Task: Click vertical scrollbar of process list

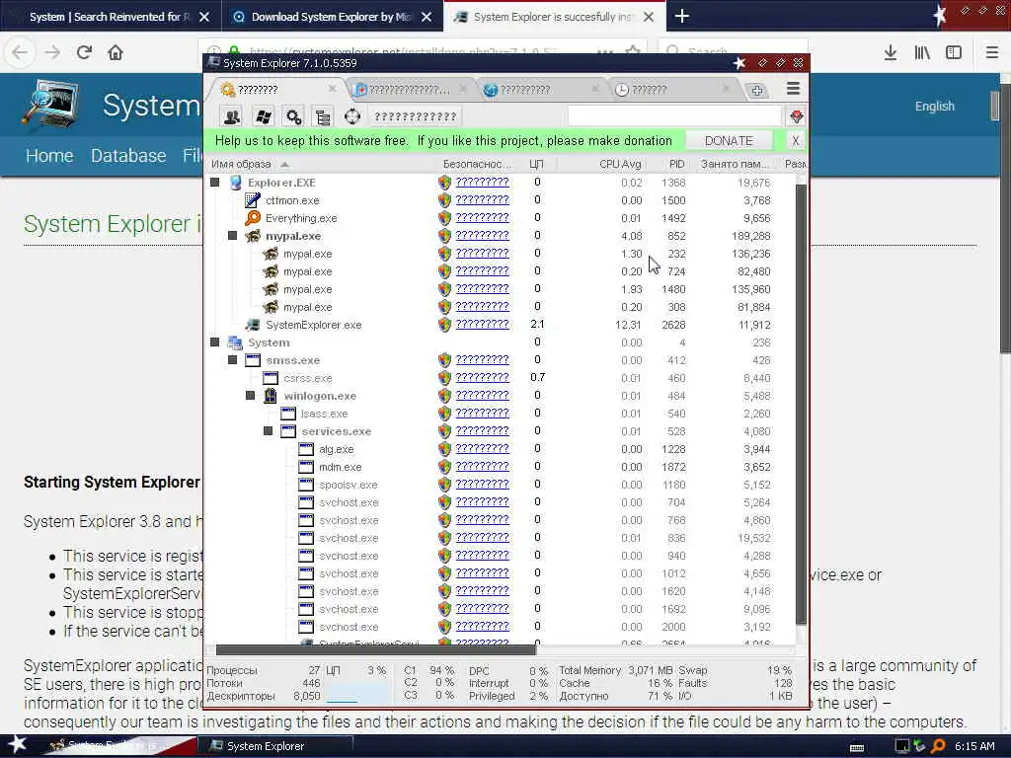Action: tap(801, 403)
